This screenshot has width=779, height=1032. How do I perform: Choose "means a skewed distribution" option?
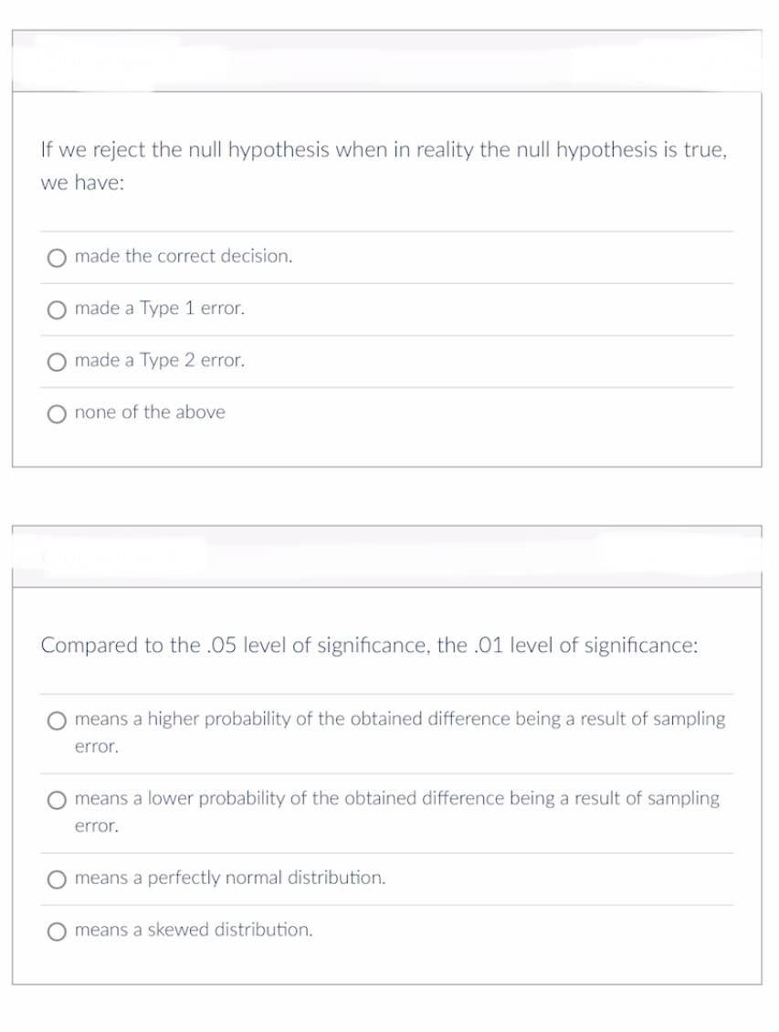click(56, 932)
